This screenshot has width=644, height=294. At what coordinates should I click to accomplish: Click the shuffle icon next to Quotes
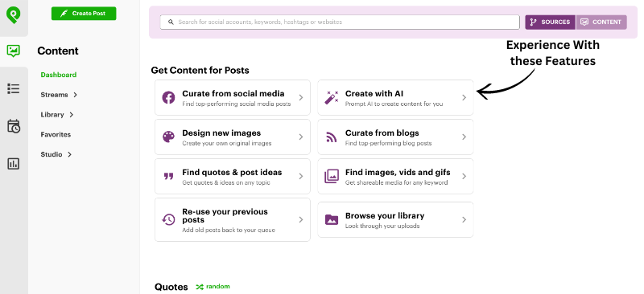point(200,287)
